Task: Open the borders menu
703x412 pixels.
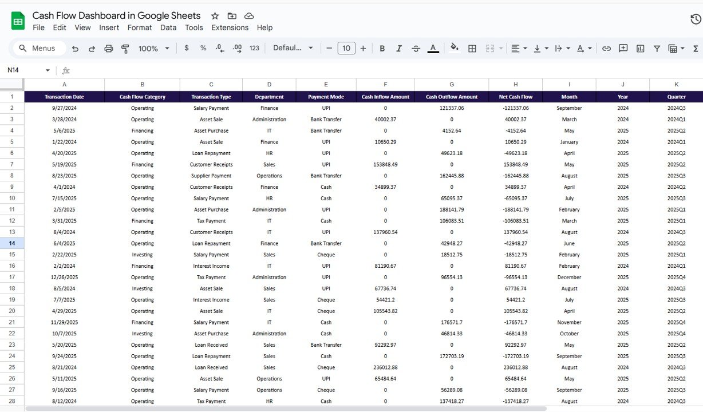Action: [472, 48]
